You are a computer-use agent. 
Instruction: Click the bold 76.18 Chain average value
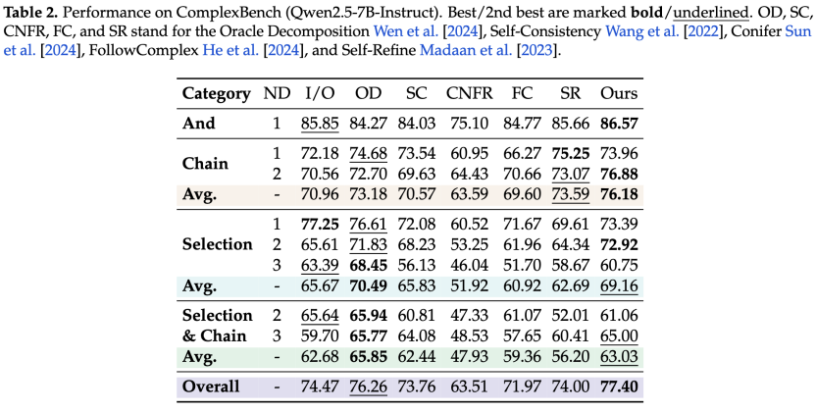618,193
